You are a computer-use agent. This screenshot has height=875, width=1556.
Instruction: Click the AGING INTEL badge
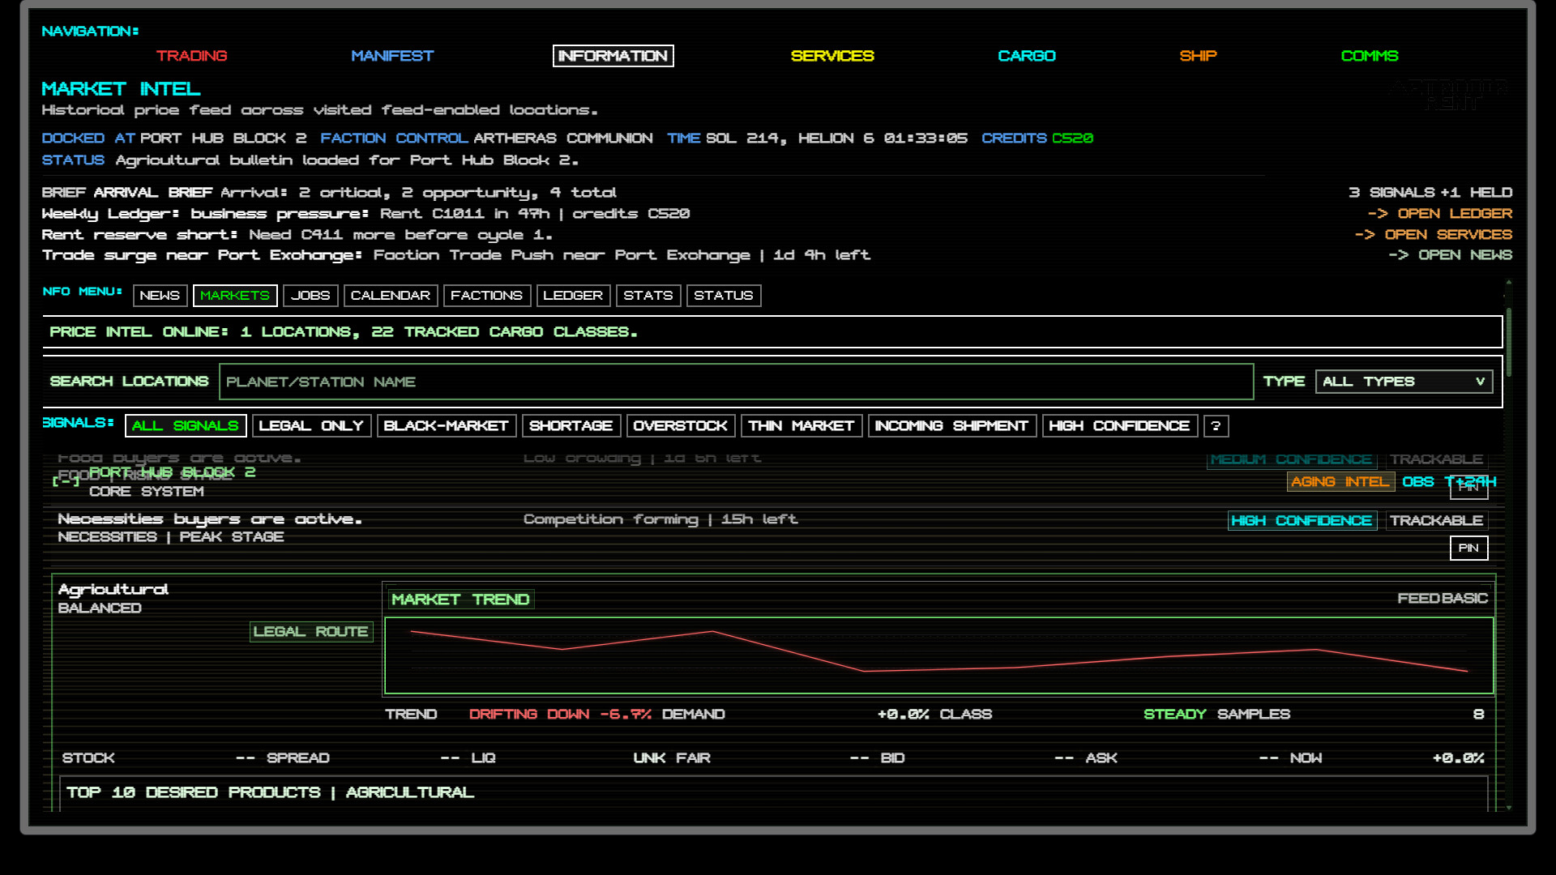1340,482
